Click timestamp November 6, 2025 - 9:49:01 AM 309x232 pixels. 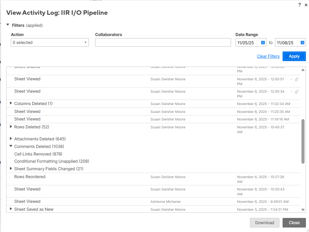[263, 202]
